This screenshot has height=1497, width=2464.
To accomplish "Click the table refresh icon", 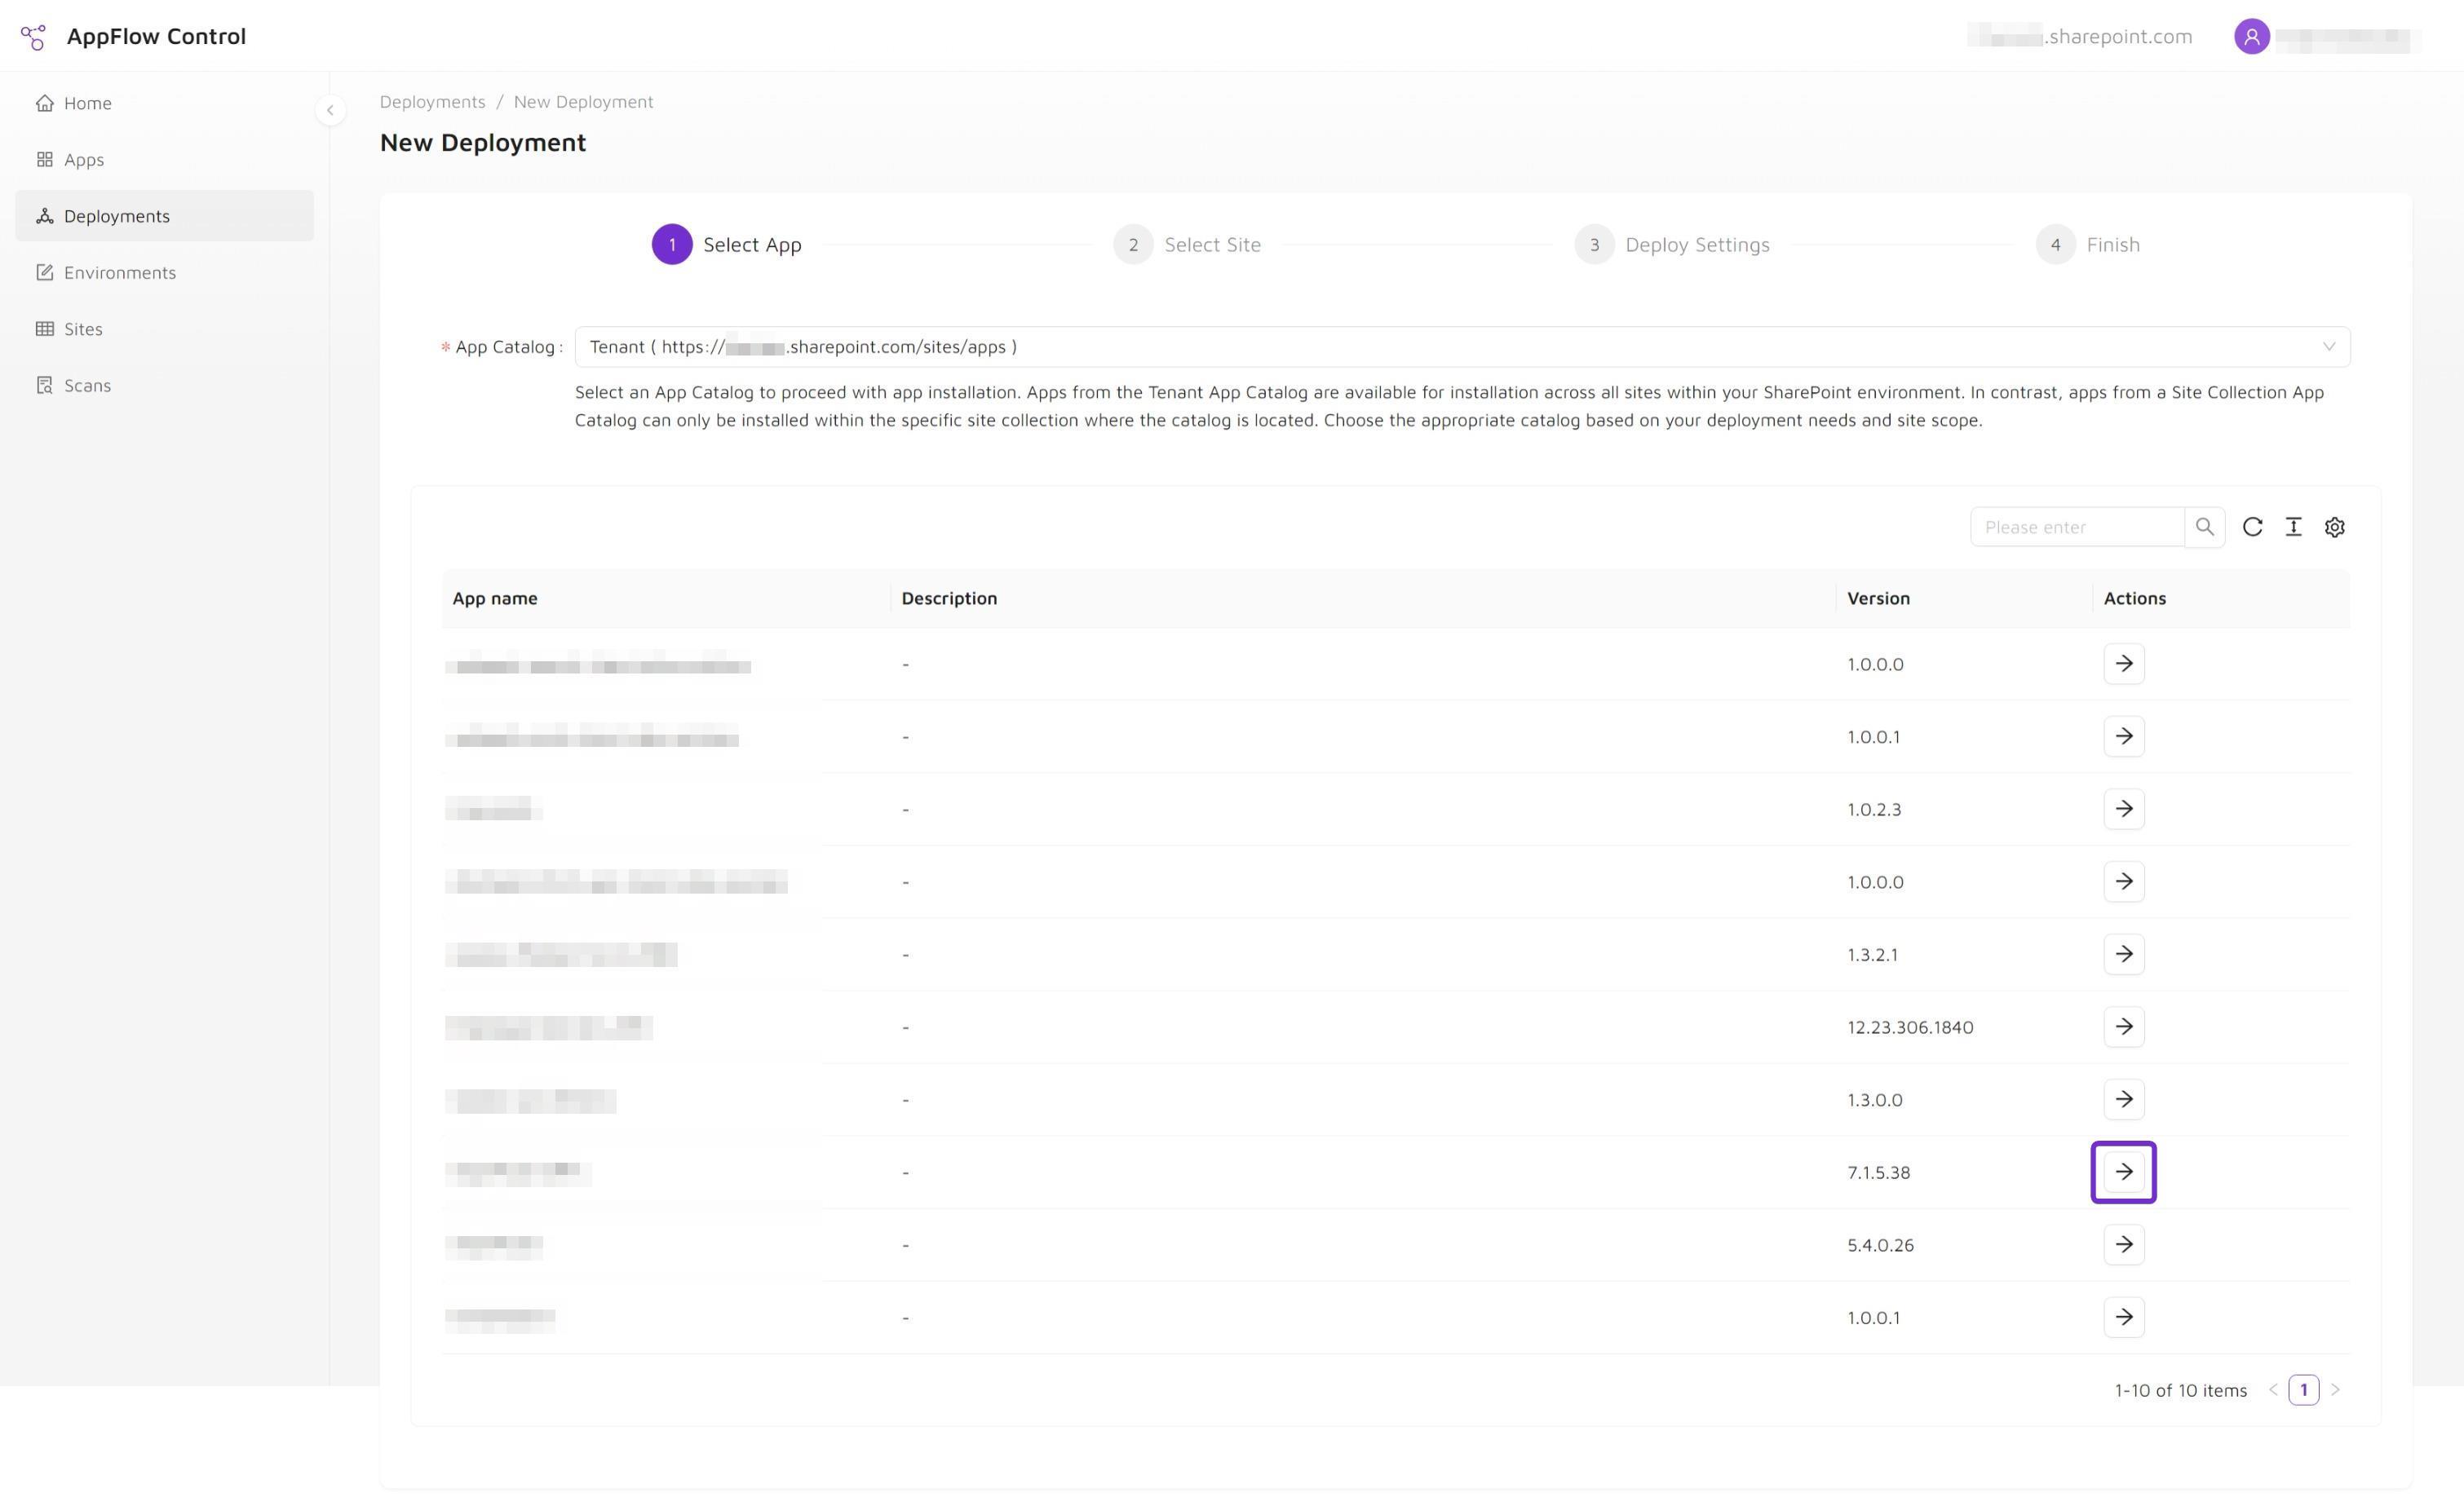I will [2252, 527].
